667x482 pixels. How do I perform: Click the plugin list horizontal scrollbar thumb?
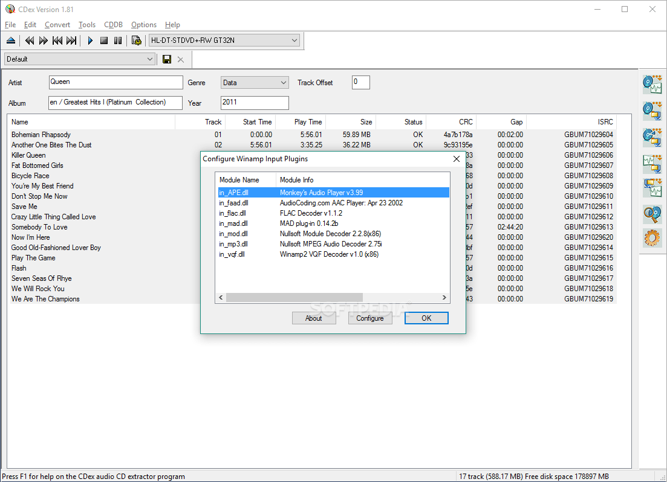(x=294, y=298)
